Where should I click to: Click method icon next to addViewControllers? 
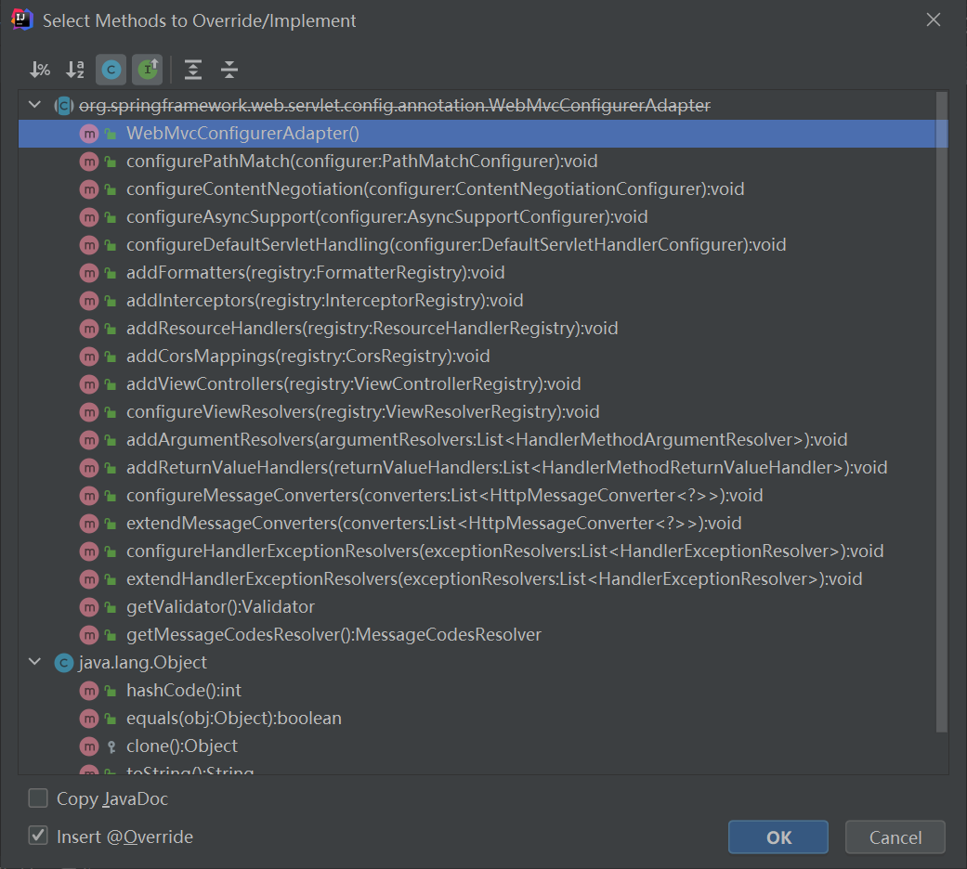click(x=89, y=384)
